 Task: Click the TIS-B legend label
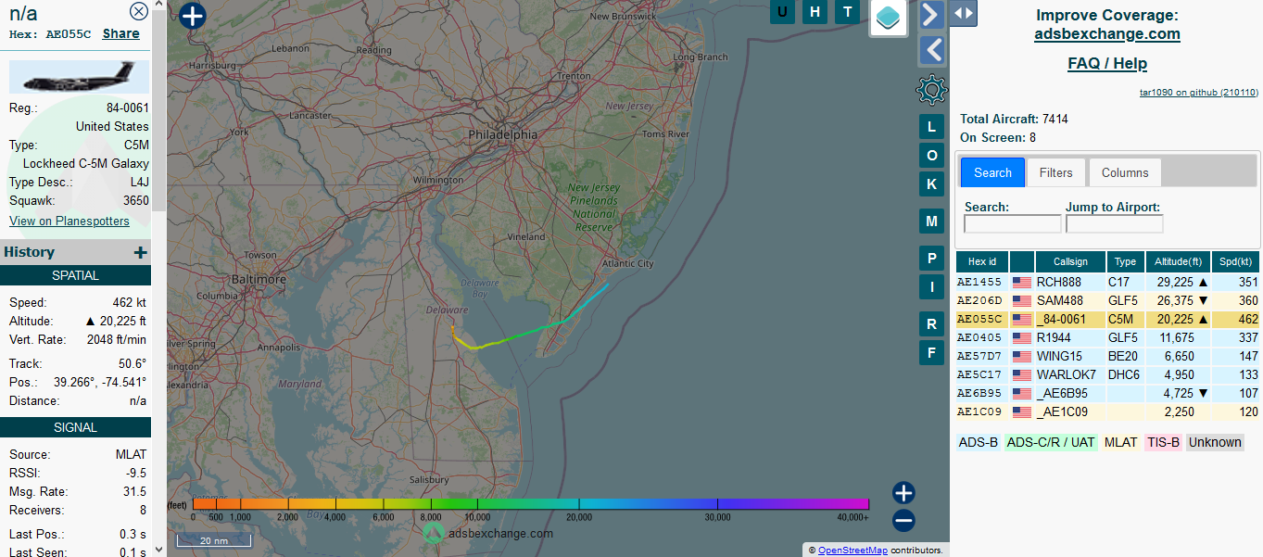click(x=1163, y=442)
